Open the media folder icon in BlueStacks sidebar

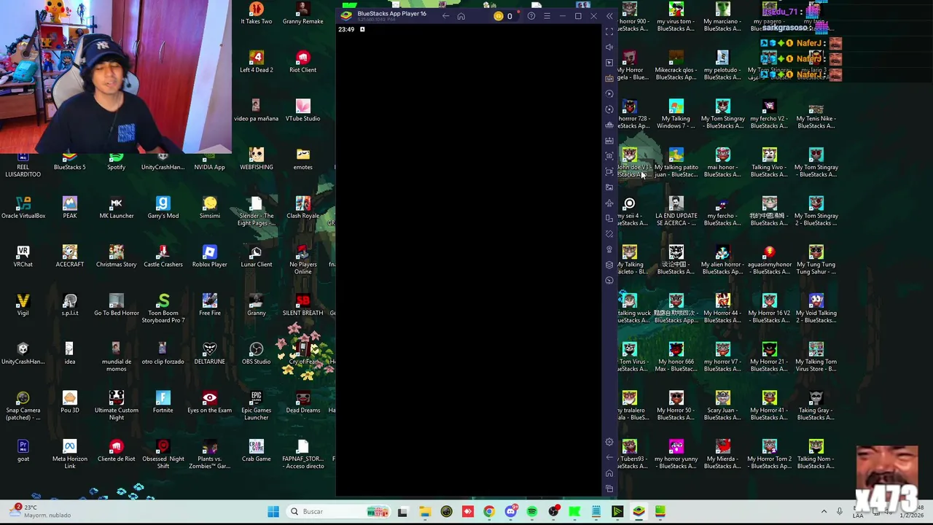pyautogui.click(x=609, y=187)
